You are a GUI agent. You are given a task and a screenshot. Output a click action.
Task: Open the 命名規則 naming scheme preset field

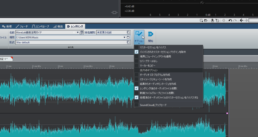pos(113,33)
